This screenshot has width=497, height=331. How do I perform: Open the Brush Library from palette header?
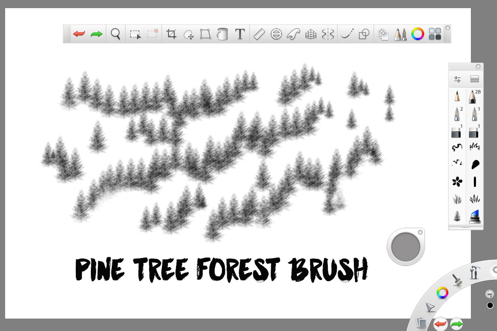click(474, 79)
